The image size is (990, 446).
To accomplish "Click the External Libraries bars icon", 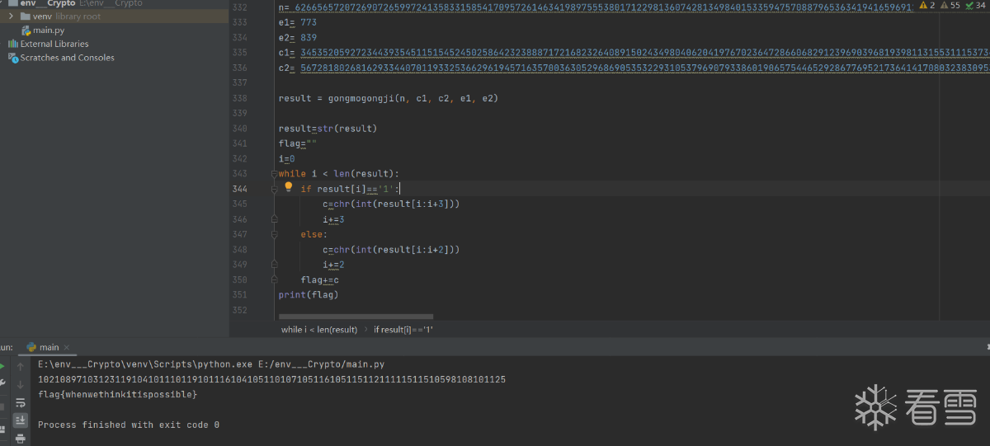I will 13,44.
